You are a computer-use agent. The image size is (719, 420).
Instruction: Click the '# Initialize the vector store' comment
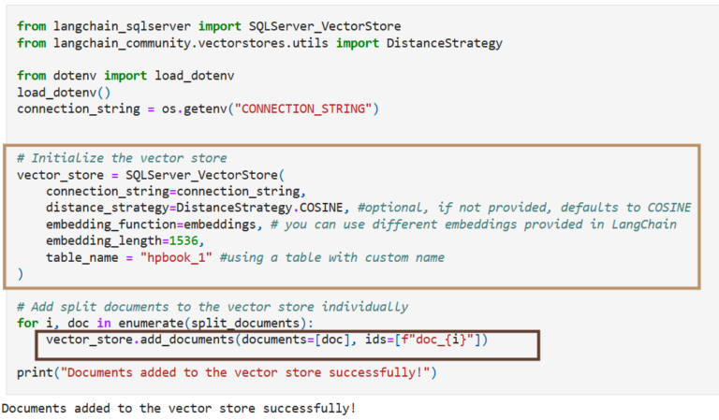coord(122,158)
